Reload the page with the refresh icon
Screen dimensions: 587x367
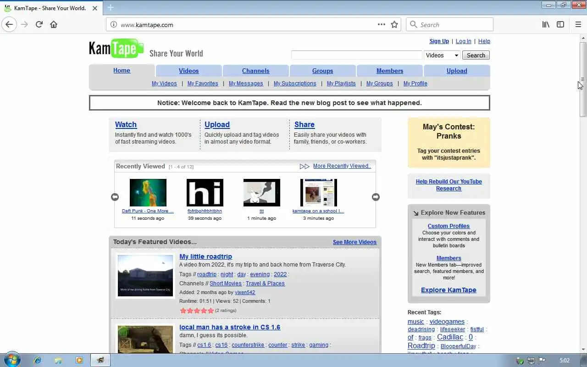(39, 25)
